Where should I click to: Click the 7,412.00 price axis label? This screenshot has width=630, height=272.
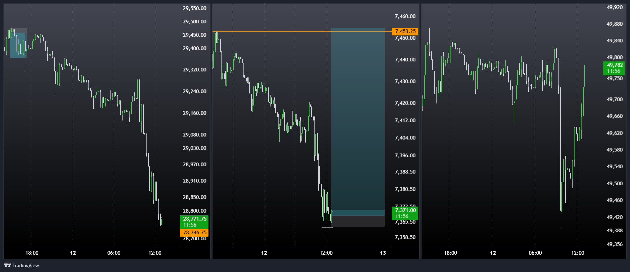405,120
